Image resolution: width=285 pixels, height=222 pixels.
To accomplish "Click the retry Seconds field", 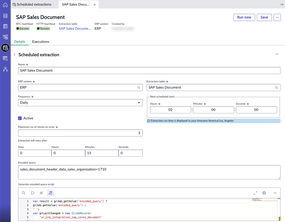I will (131, 153).
